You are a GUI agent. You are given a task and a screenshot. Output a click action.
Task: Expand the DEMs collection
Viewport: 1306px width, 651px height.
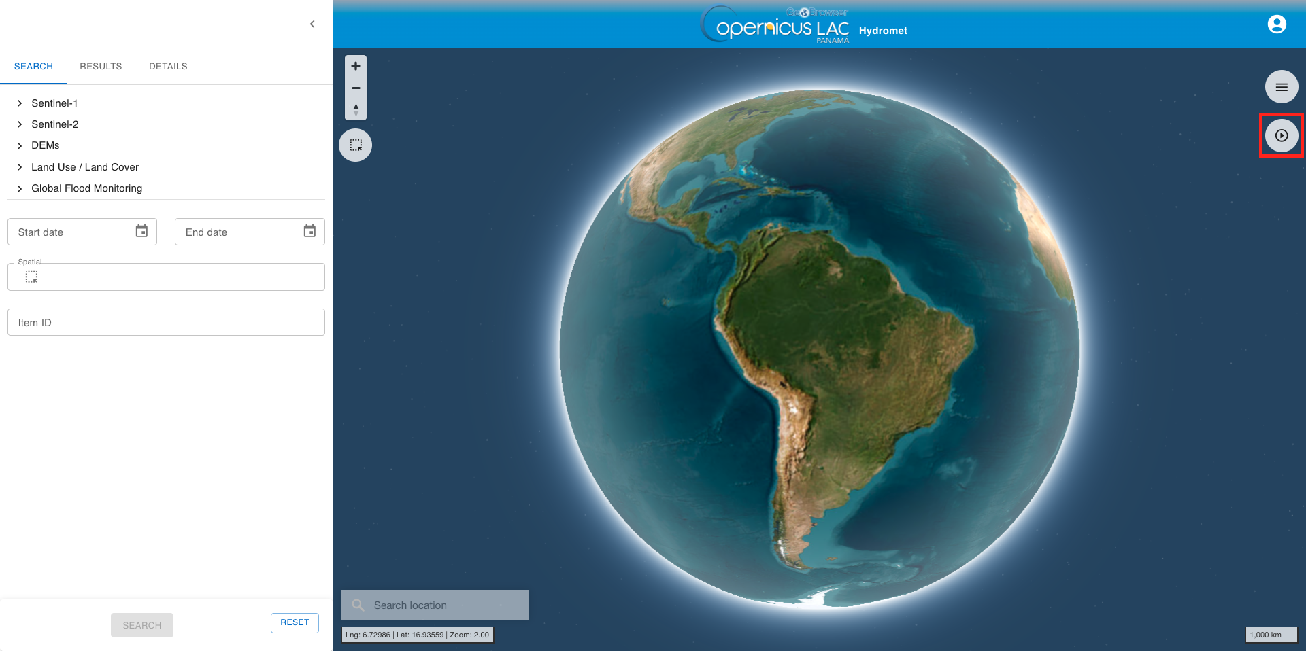tap(20, 145)
